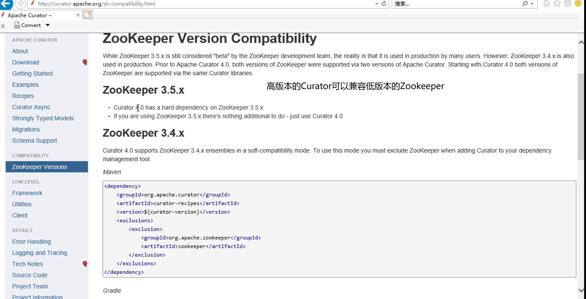This screenshot has height=299, width=586.
Task: Select ZooKeeper Versions in sidebar
Action: 47,167
